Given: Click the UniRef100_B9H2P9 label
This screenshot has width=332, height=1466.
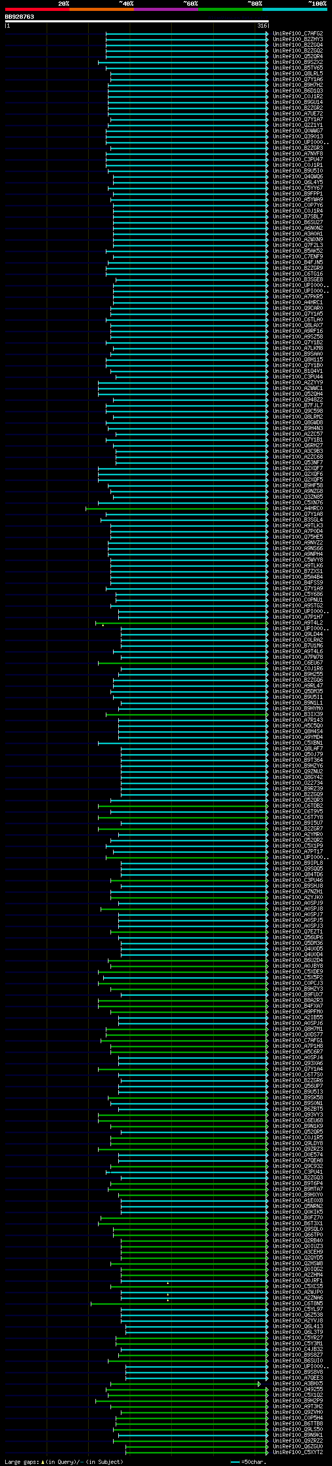Looking at the screenshot, I should click(x=298, y=1400).
